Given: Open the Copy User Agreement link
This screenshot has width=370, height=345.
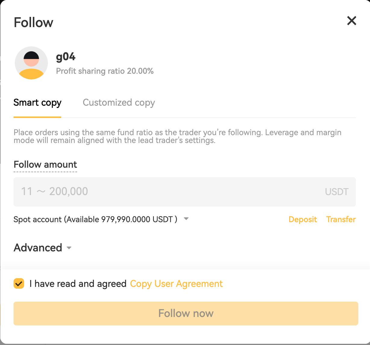Looking at the screenshot, I should pos(176,284).
